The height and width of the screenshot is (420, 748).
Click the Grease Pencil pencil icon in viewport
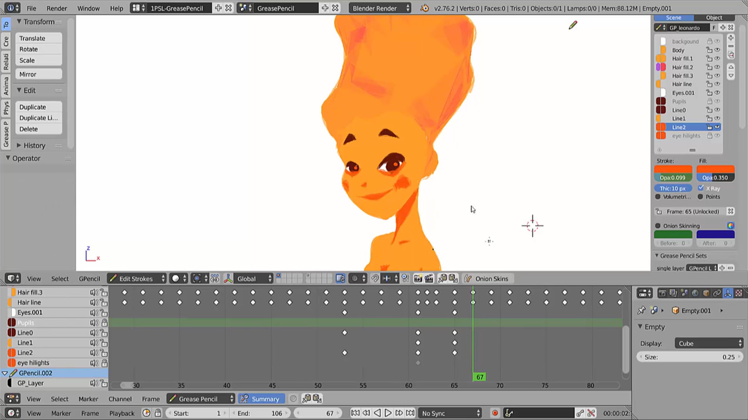click(x=573, y=25)
